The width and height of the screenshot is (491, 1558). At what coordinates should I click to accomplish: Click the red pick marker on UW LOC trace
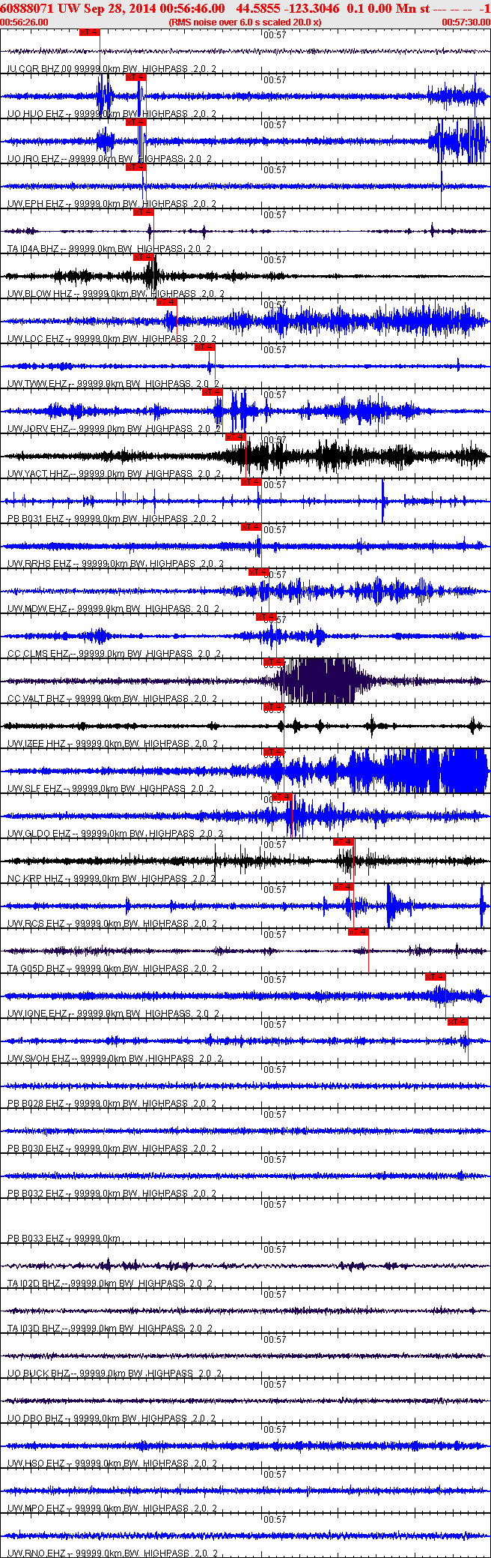167,302
